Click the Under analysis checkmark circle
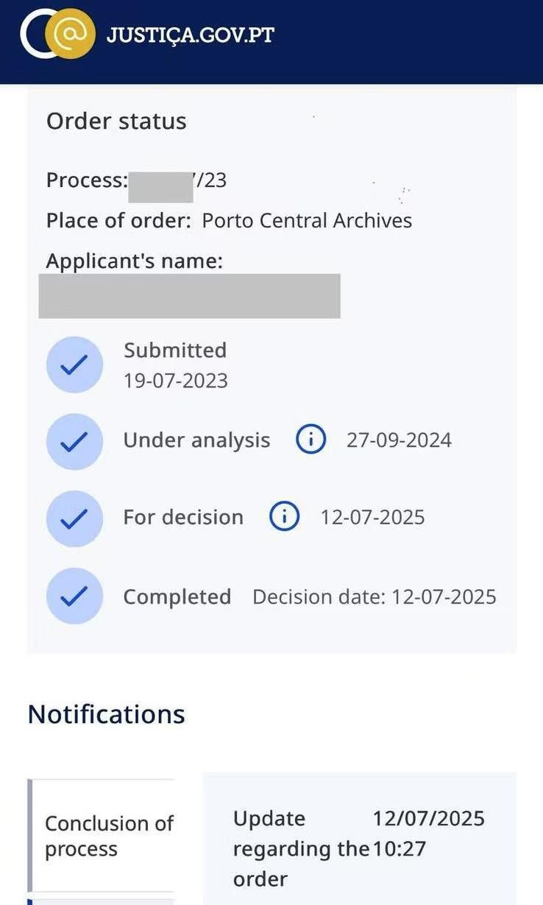Screen dimensions: 543x905 (74, 441)
